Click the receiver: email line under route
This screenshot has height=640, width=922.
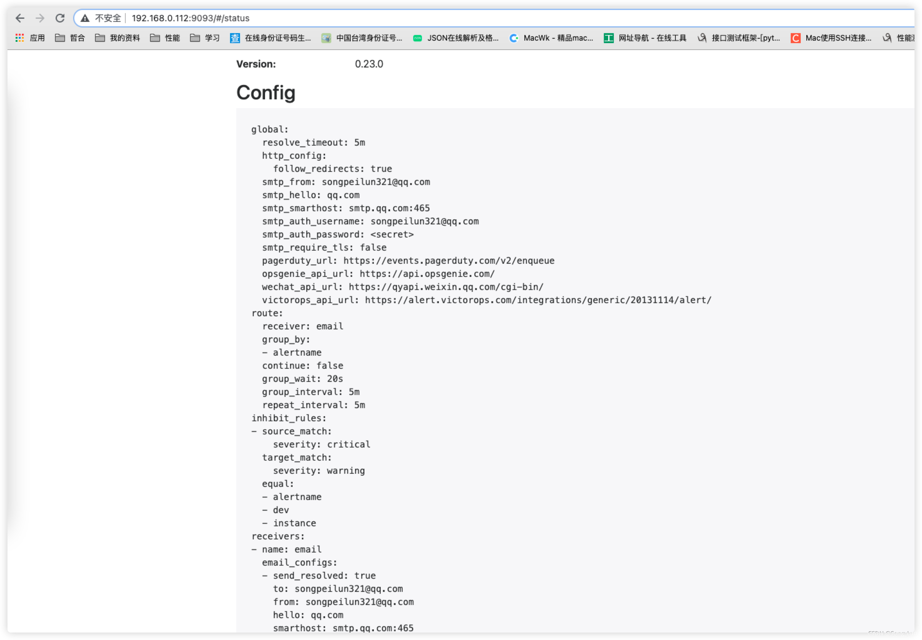(x=303, y=327)
